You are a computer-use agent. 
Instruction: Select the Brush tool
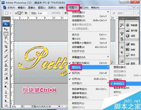[x=6, y=61]
